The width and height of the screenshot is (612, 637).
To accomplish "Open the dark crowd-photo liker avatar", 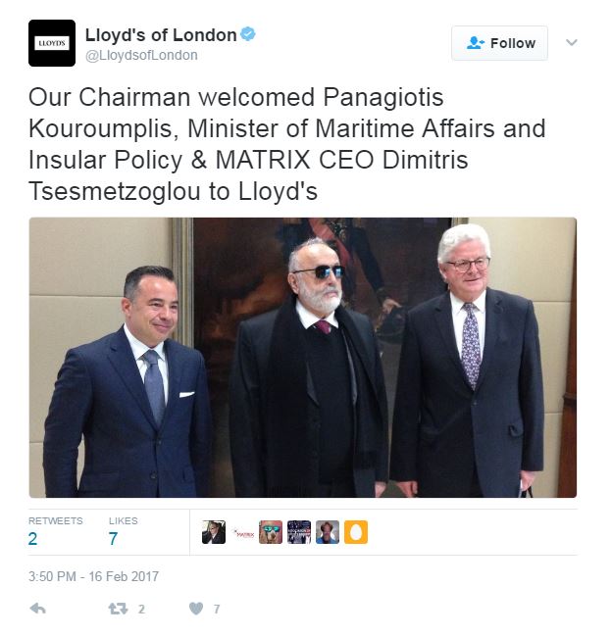I will (x=299, y=532).
